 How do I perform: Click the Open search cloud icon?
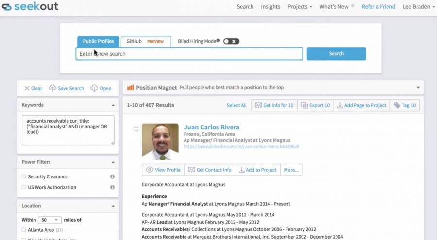point(94,88)
